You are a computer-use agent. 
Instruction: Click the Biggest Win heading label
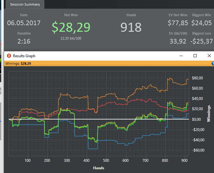click(202, 15)
